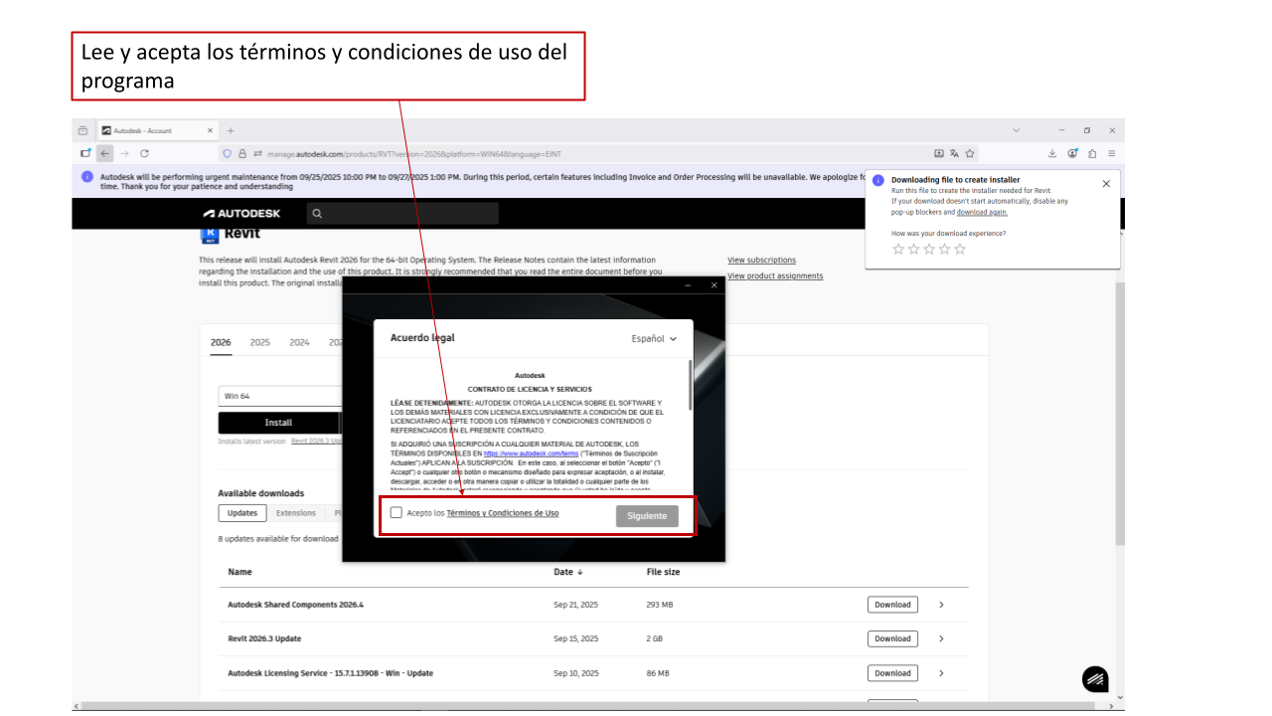Viewport: 1272px width, 716px height.
Task: Open the Términos y Condiciones de Uso link
Action: (502, 513)
